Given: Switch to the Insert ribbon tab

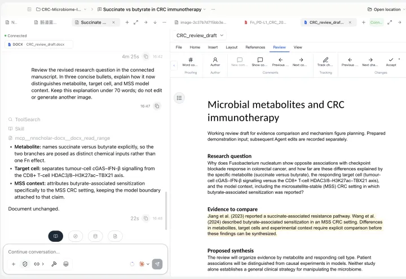Looking at the screenshot, I should click(x=213, y=47).
